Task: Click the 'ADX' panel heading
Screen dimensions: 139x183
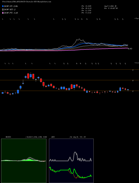Action: [x=53, y=137]
